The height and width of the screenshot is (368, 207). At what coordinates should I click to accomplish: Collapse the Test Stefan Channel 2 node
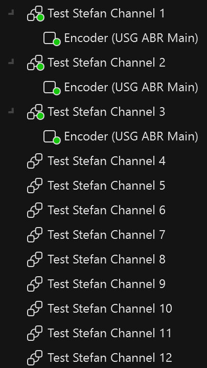point(11,62)
